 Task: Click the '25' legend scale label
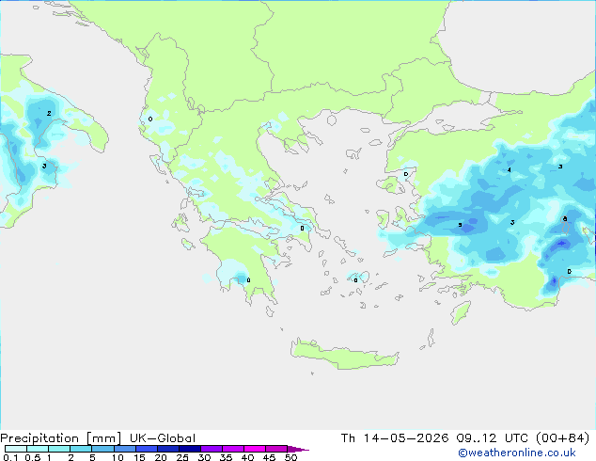point(182,457)
